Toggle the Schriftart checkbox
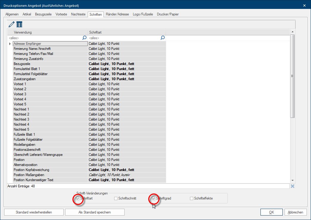311x220 pixels. [78, 198]
